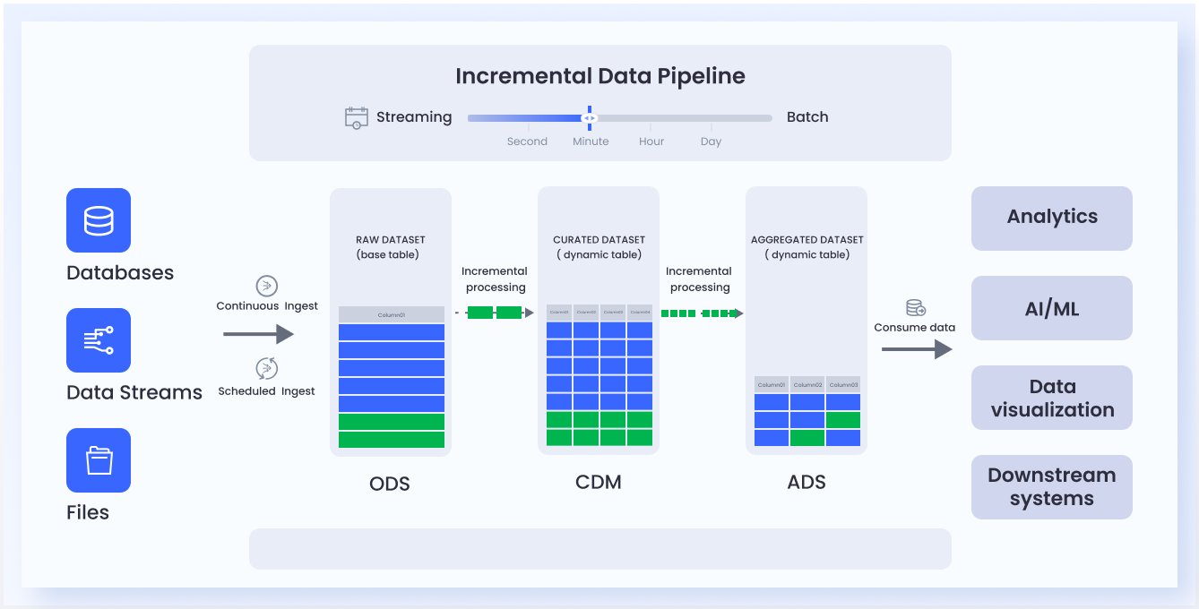Viewport: 1199px width, 609px height.
Task: Click the Consume data database icon
Action: coord(915,308)
